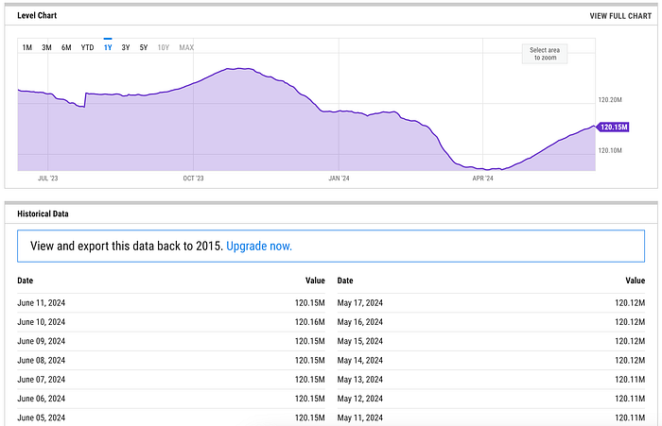This screenshot has width=662, height=426.
Task: Choose the YTD chart range
Action: coord(87,47)
